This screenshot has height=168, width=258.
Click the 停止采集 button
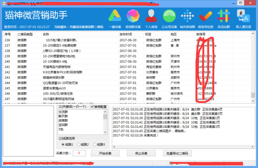(x=141, y=154)
